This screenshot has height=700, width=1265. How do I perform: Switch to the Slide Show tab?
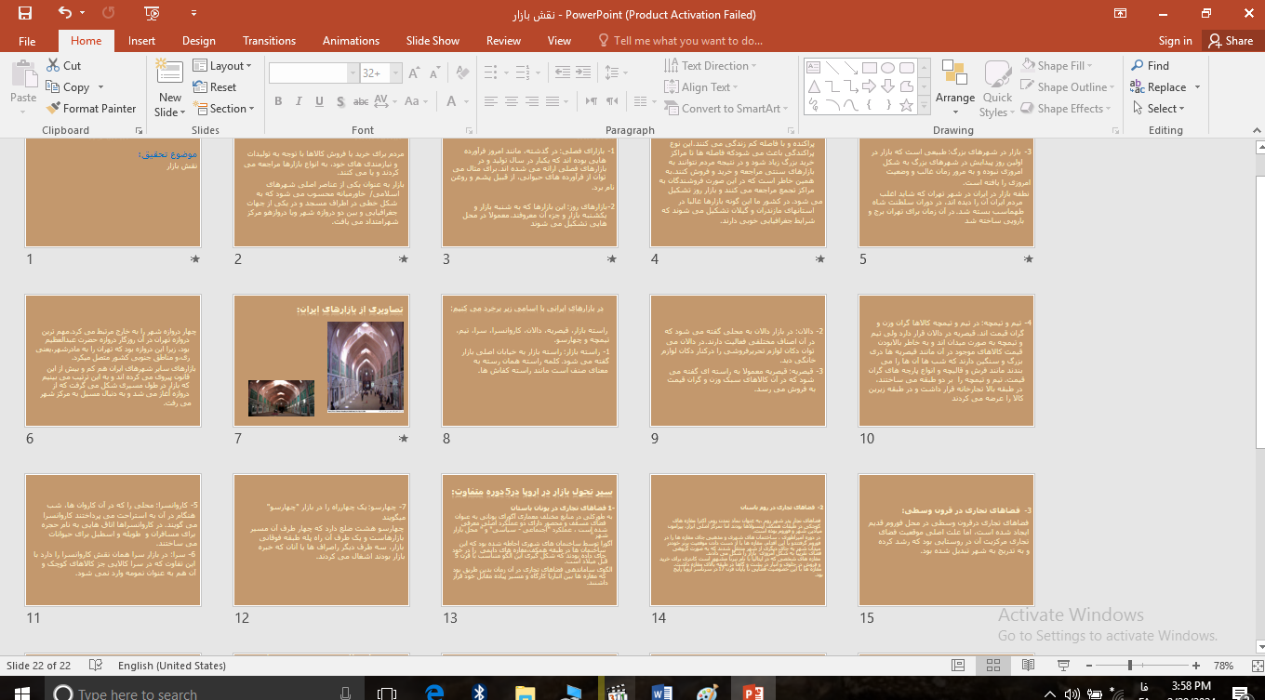(x=433, y=41)
